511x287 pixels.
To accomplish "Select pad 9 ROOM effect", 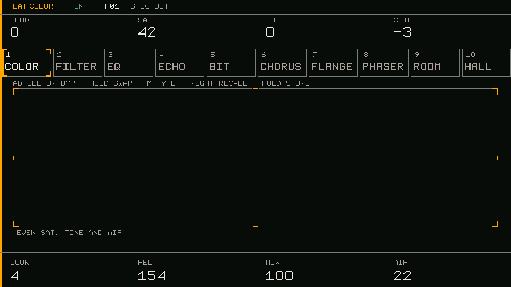I will point(435,63).
